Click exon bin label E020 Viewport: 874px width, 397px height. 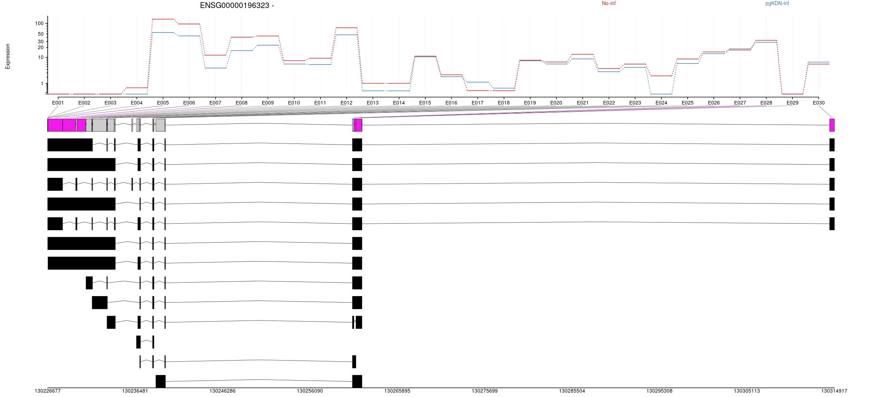coord(556,103)
